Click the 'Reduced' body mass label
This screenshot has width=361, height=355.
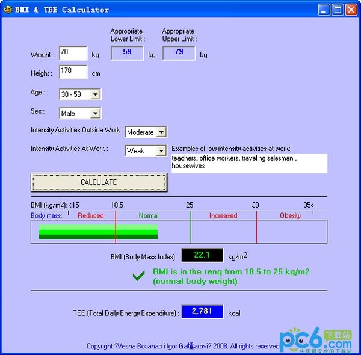tap(91, 215)
